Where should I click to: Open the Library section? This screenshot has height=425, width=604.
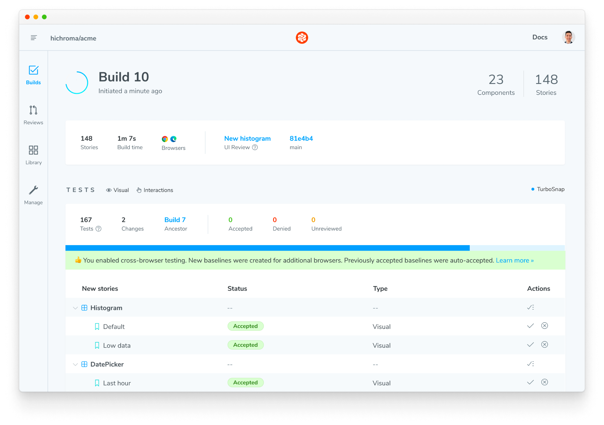click(x=33, y=155)
